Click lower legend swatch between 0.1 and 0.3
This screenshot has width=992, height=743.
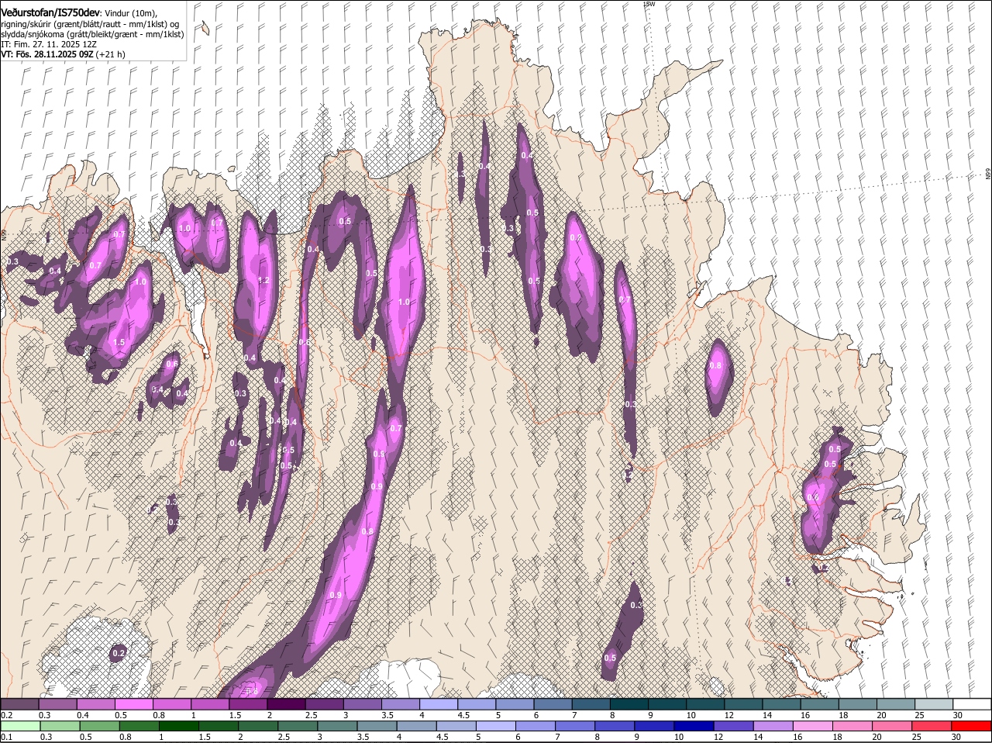tap(19, 726)
